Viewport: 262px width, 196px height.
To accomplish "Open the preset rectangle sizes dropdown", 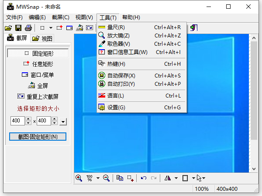I will click(x=63, y=122).
